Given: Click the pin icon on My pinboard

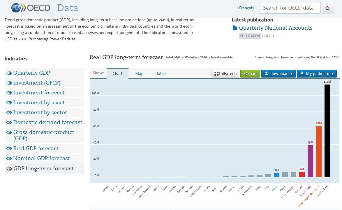Looking at the screenshot, I should tap(302, 73).
